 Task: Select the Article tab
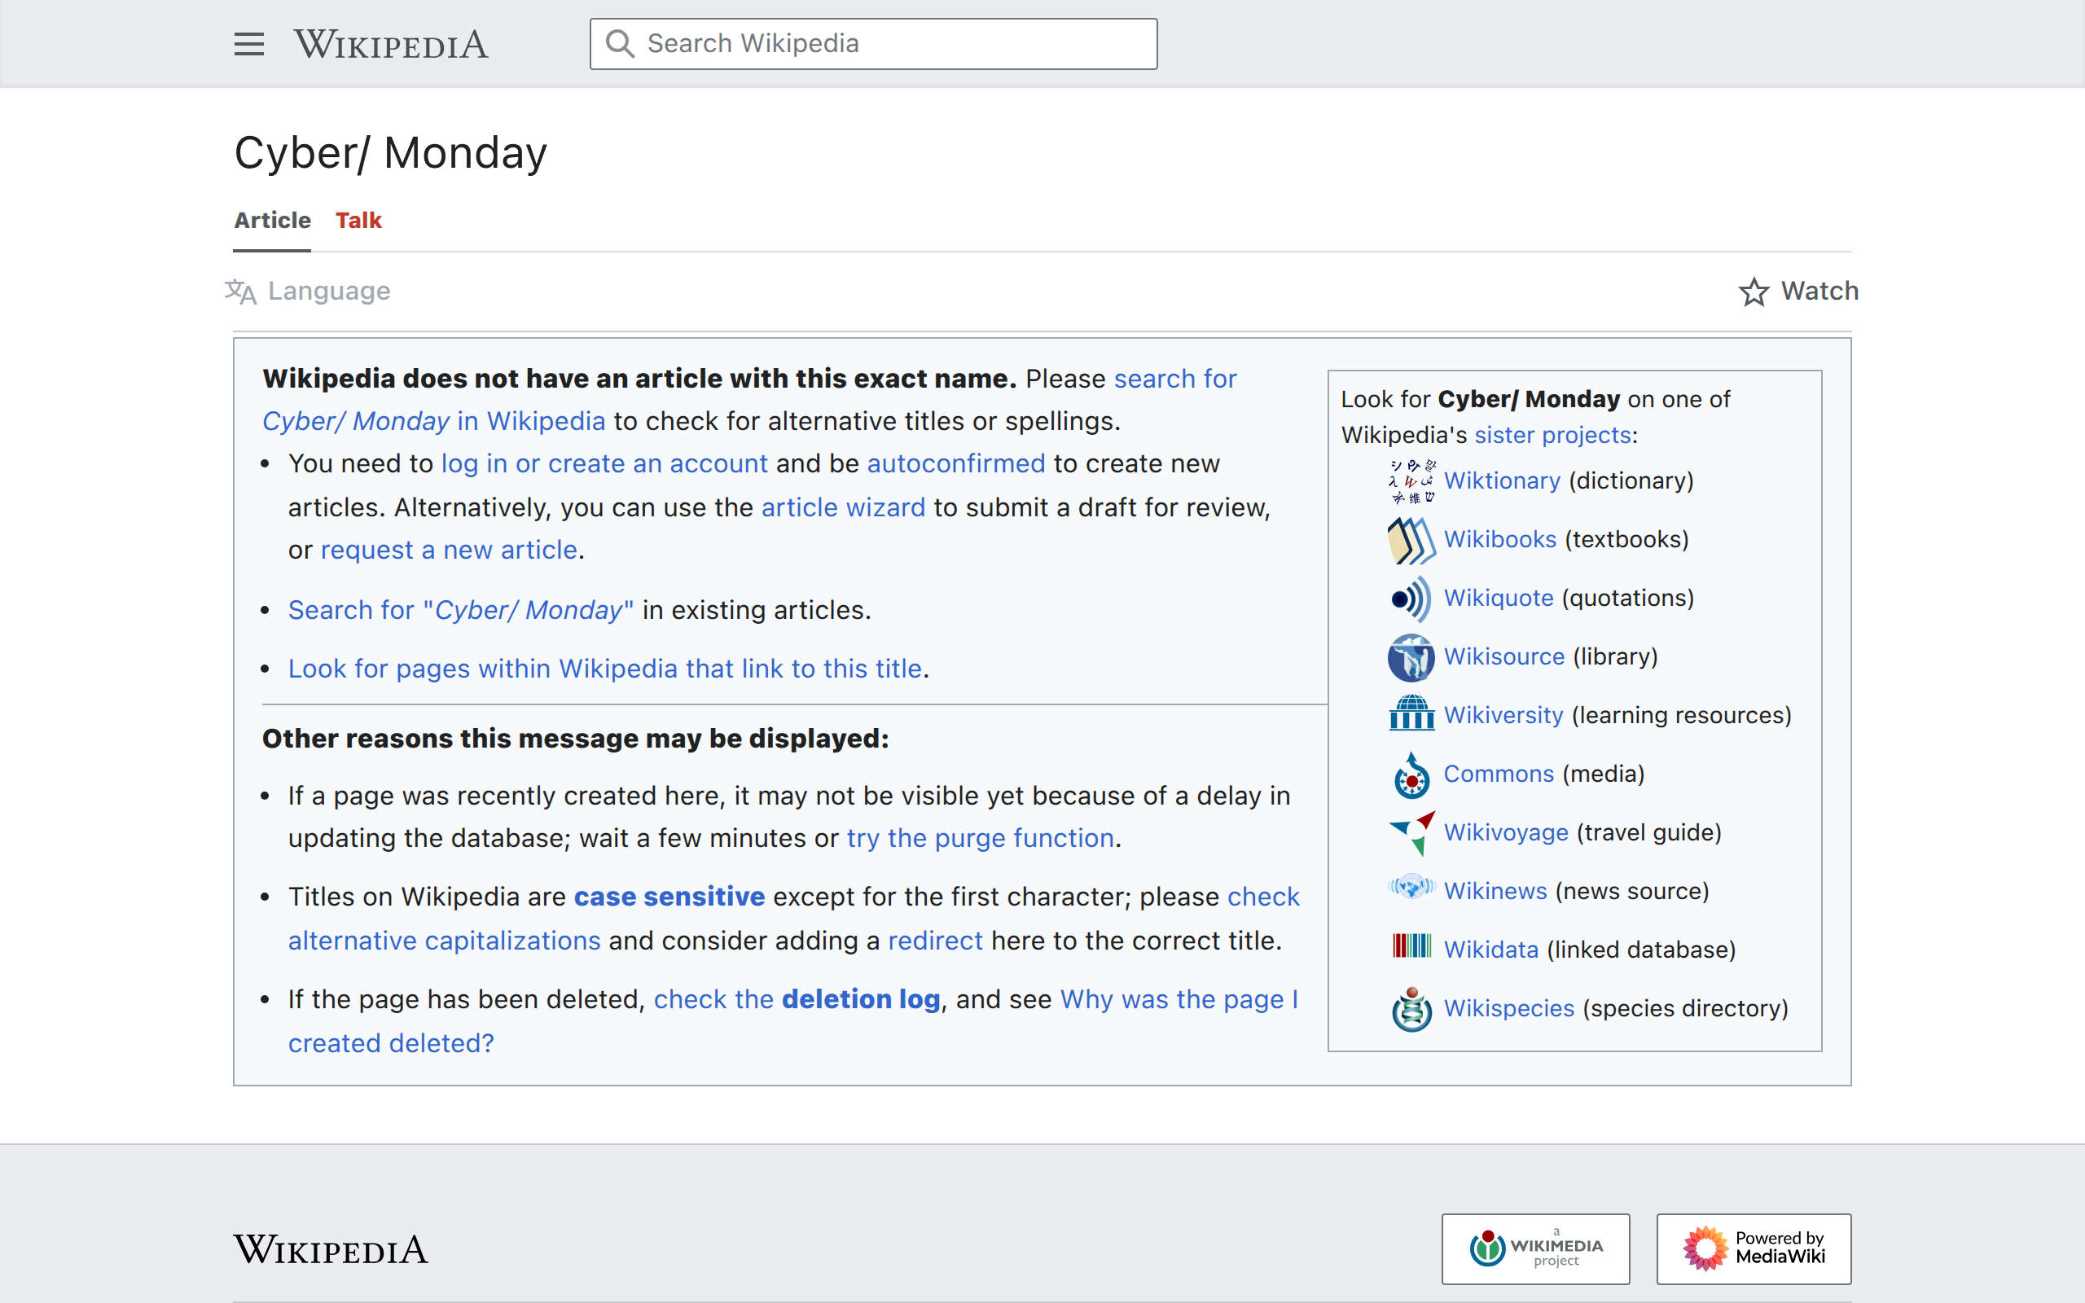[272, 221]
